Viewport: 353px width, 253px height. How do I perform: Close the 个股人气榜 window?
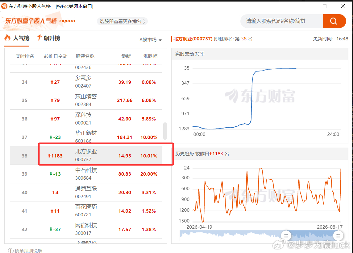343,6
